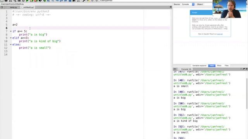Collapse the 'else:' code block
Viewport: 248px width, 139px height.
[11, 45]
